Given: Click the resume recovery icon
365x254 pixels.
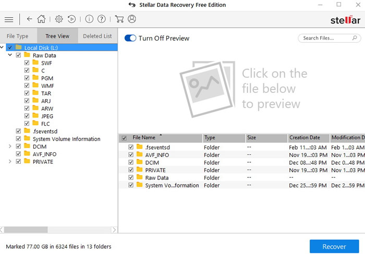Looking at the screenshot, I should [x=72, y=19].
